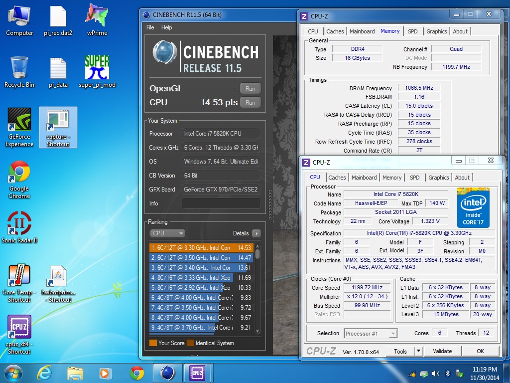The width and height of the screenshot is (510, 383).
Task: Click the Info input field in Cinebench
Action: click(221, 203)
